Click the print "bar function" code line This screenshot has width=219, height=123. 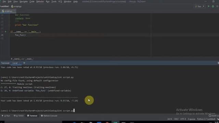point(27,25)
